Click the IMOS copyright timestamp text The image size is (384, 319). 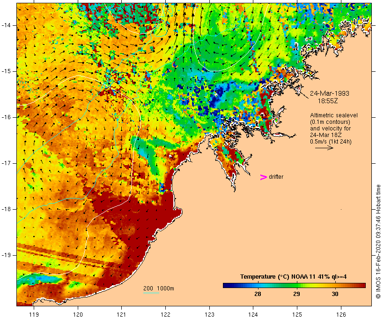tap(378, 242)
